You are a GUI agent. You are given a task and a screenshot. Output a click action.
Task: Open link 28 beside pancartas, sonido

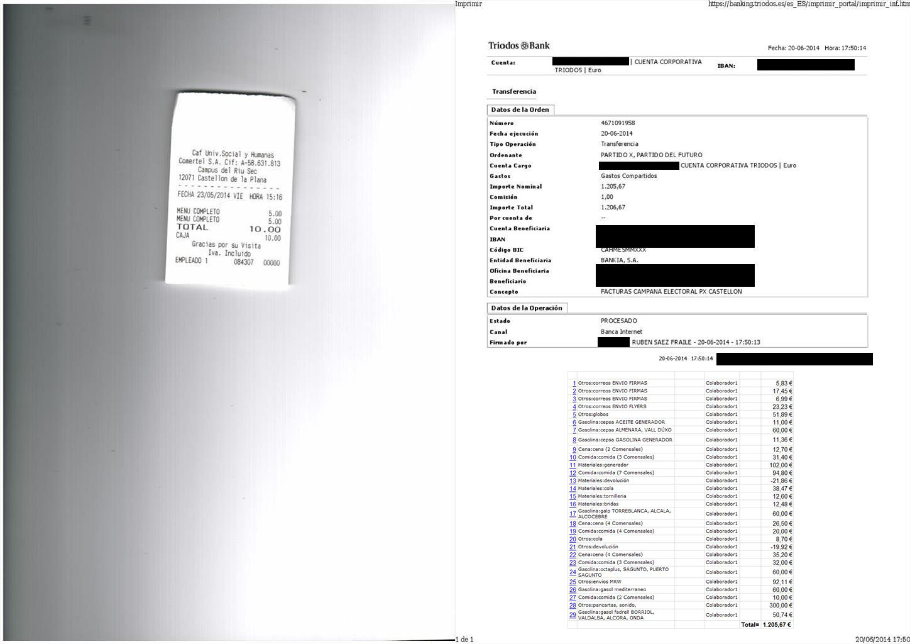click(x=573, y=606)
